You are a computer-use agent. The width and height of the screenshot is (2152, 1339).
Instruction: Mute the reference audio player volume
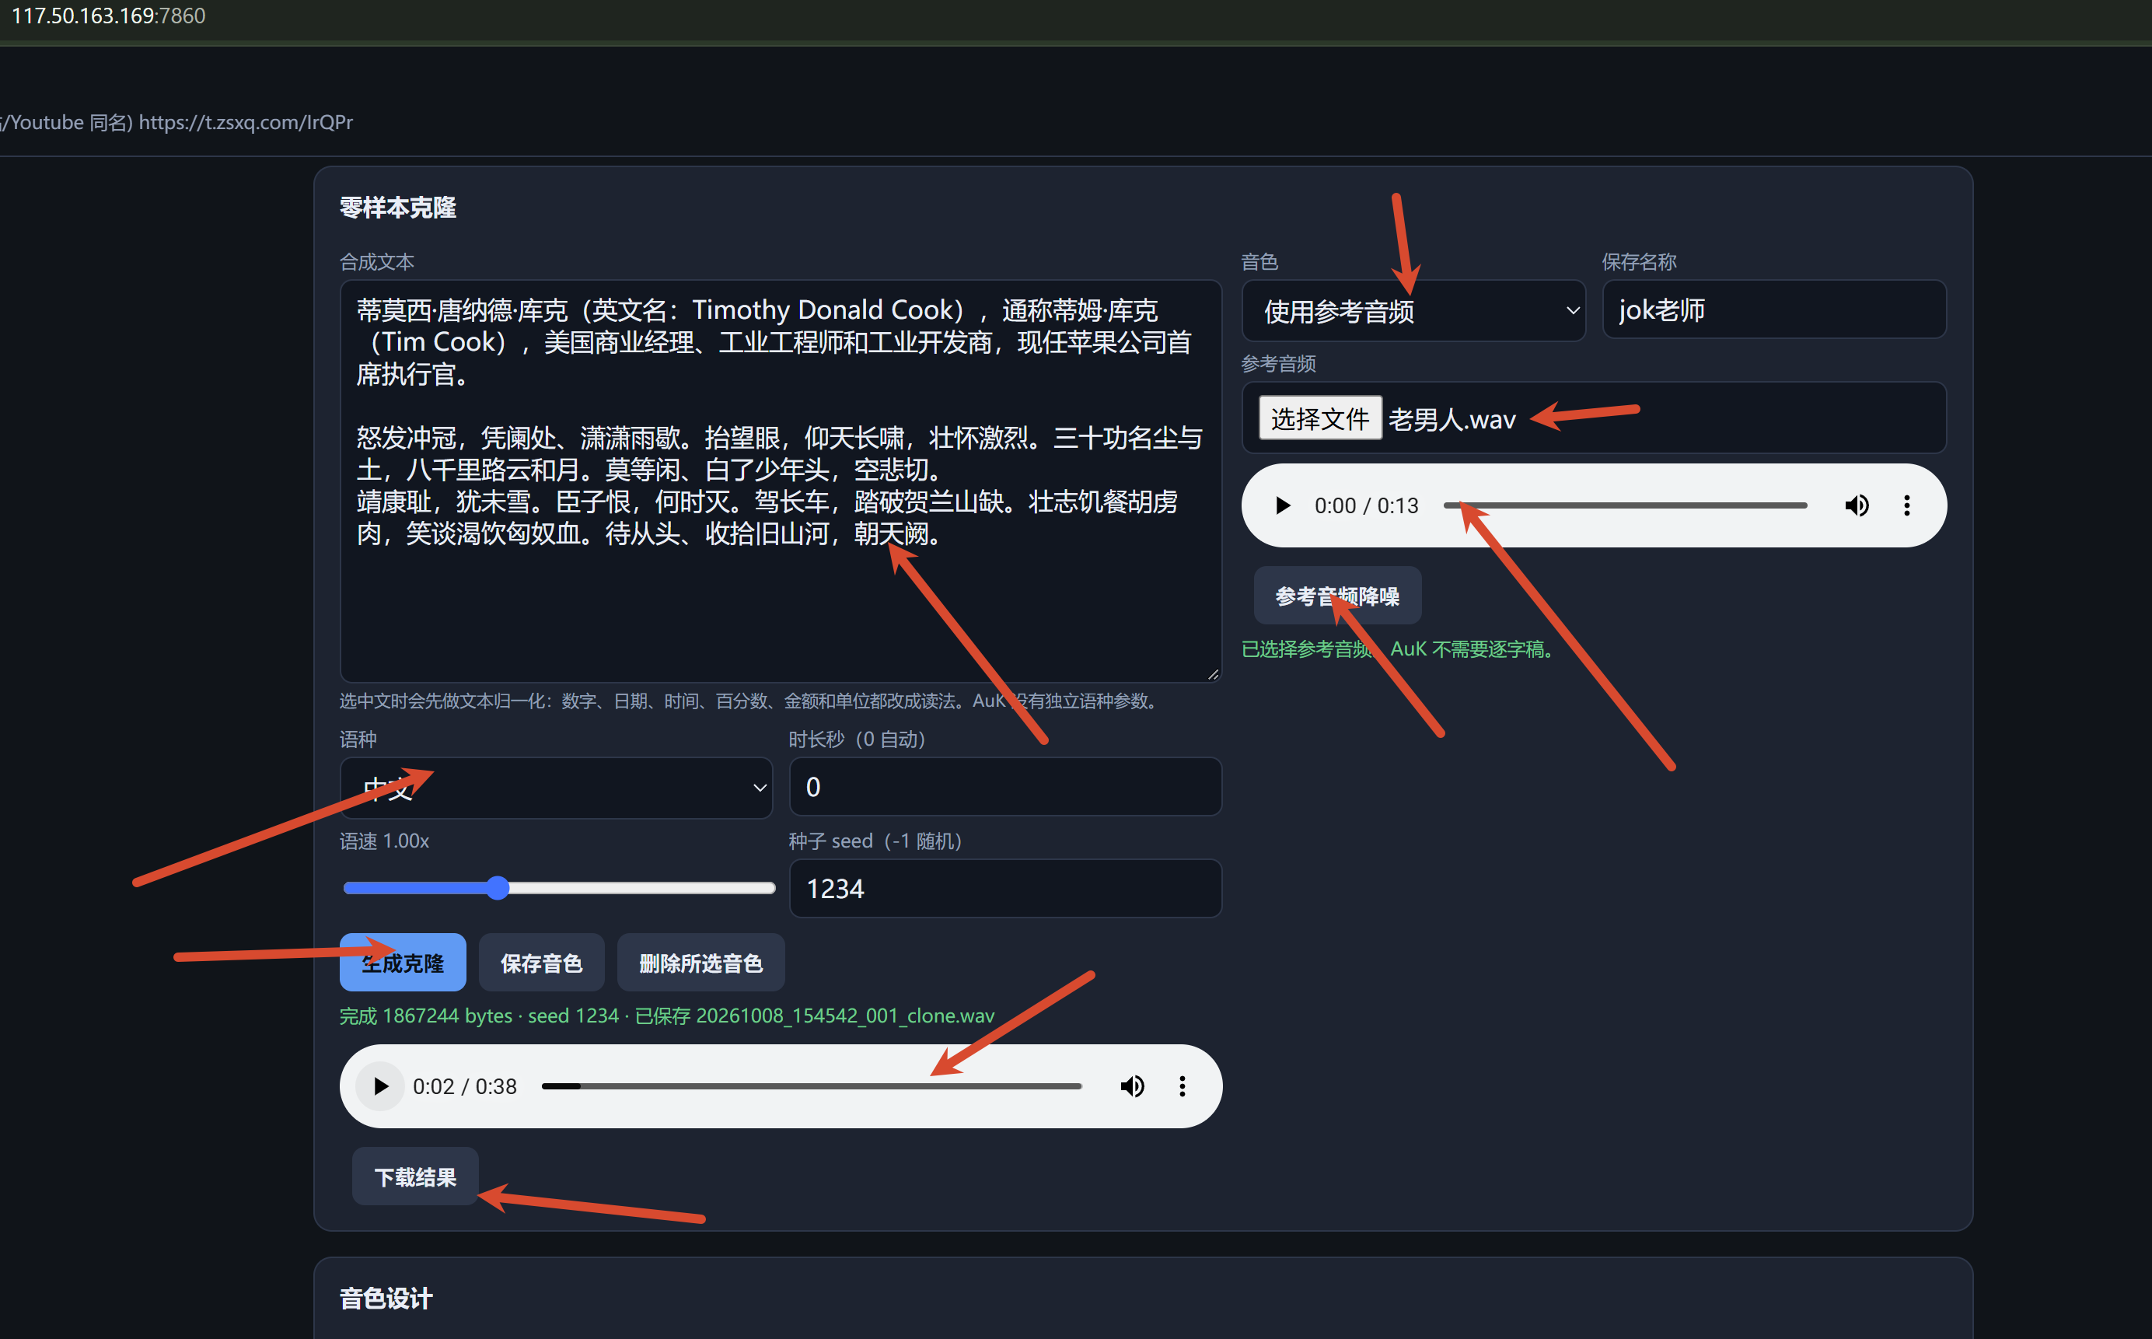click(1857, 505)
